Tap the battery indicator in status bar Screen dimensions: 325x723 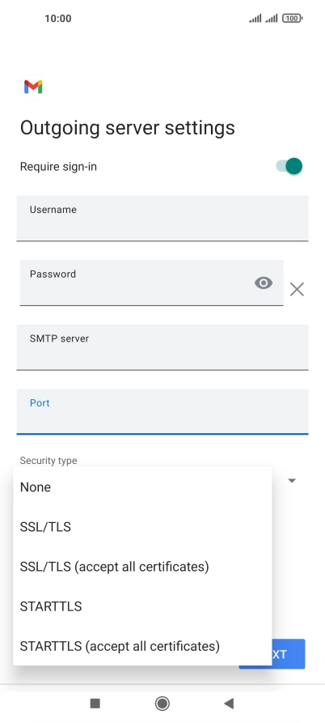click(293, 19)
